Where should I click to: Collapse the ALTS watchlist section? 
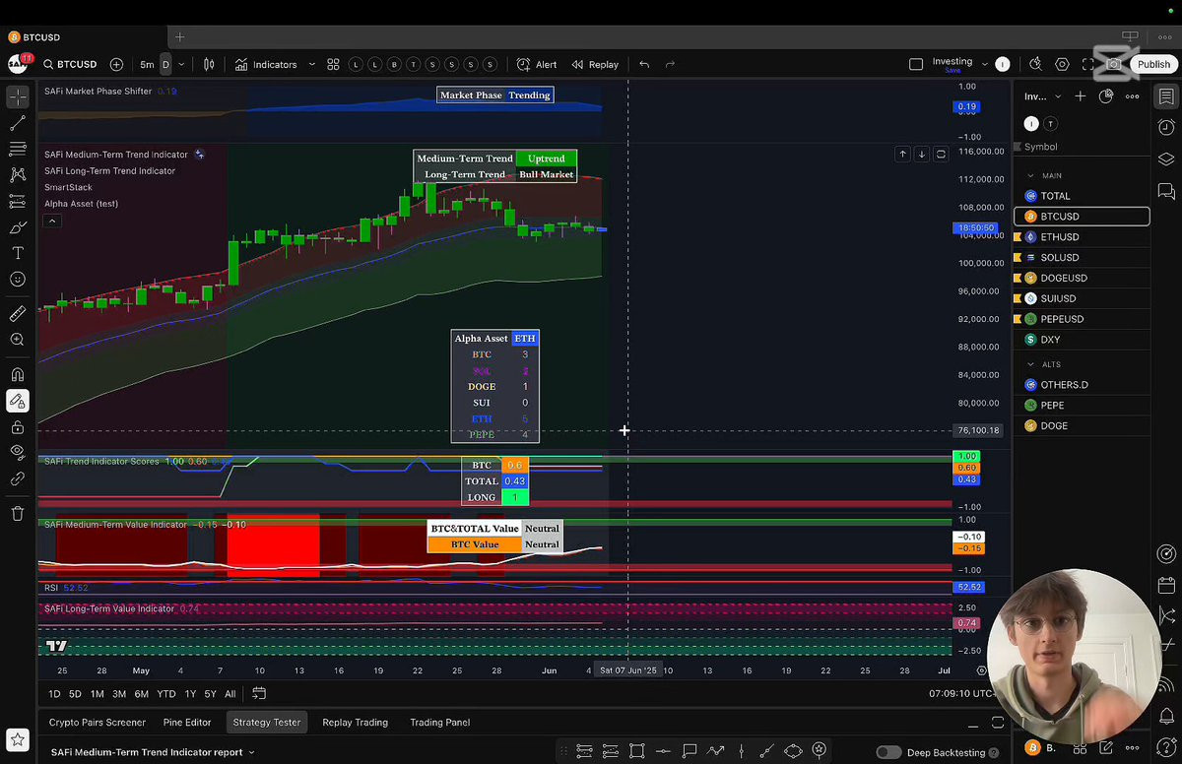(1031, 364)
